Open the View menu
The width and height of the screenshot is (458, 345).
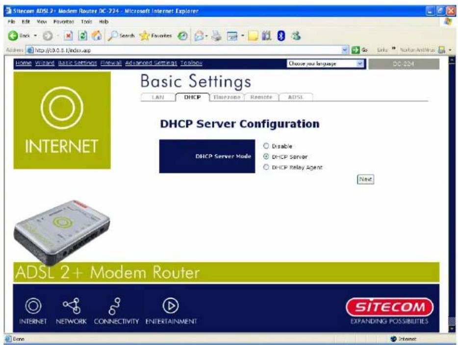point(42,22)
